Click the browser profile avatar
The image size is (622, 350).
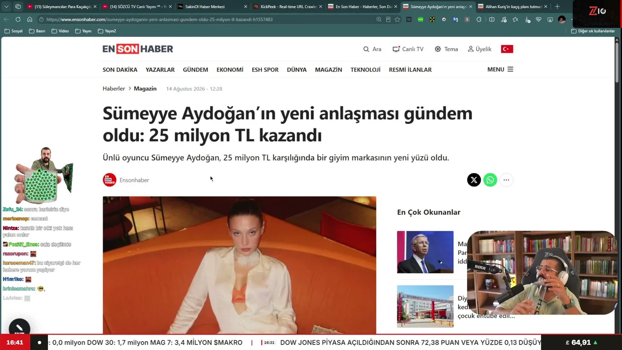(562, 19)
